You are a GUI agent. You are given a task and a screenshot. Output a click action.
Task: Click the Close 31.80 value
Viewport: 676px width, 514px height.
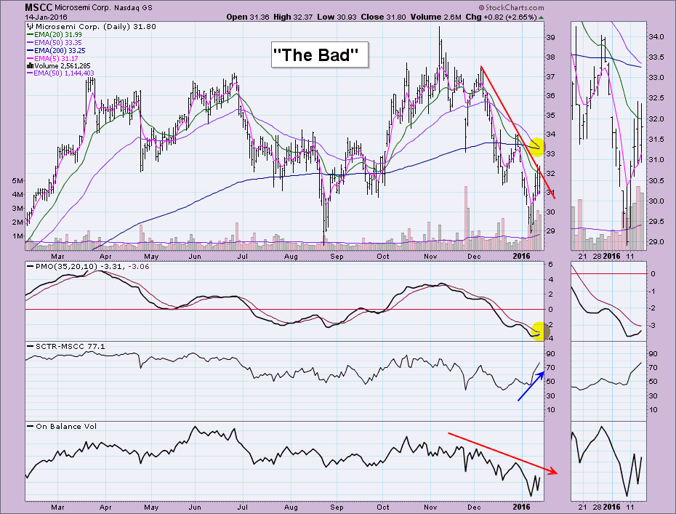point(383,17)
